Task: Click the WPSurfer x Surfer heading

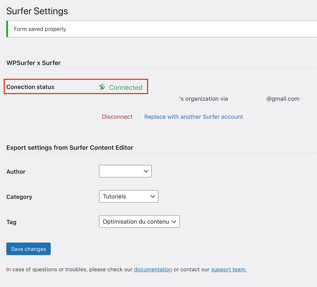Action: tap(34, 63)
